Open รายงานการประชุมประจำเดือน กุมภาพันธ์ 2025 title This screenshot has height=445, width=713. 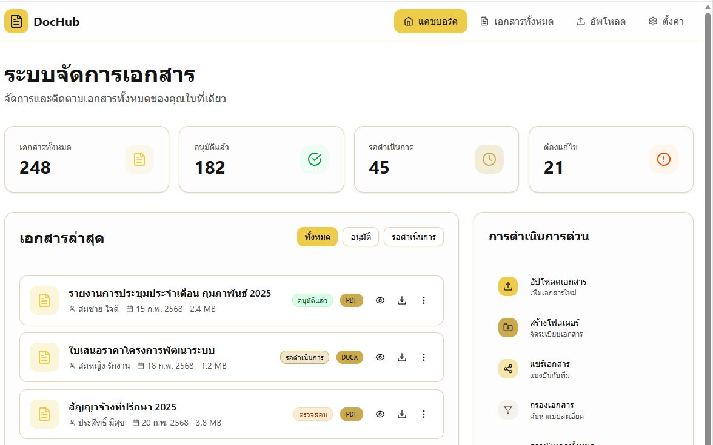tap(170, 293)
